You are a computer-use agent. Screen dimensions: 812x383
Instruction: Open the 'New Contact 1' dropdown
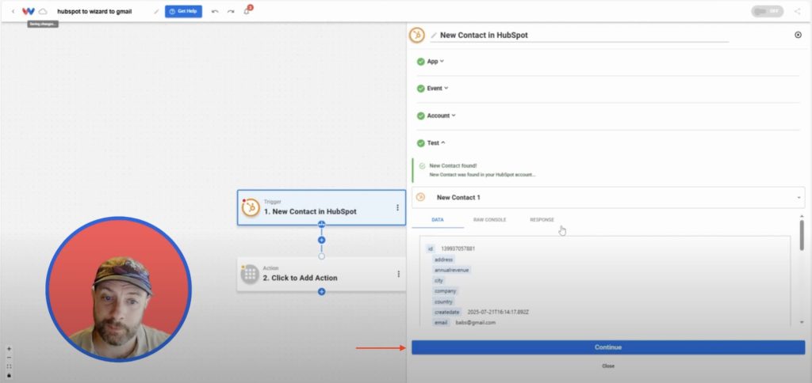tap(608, 198)
